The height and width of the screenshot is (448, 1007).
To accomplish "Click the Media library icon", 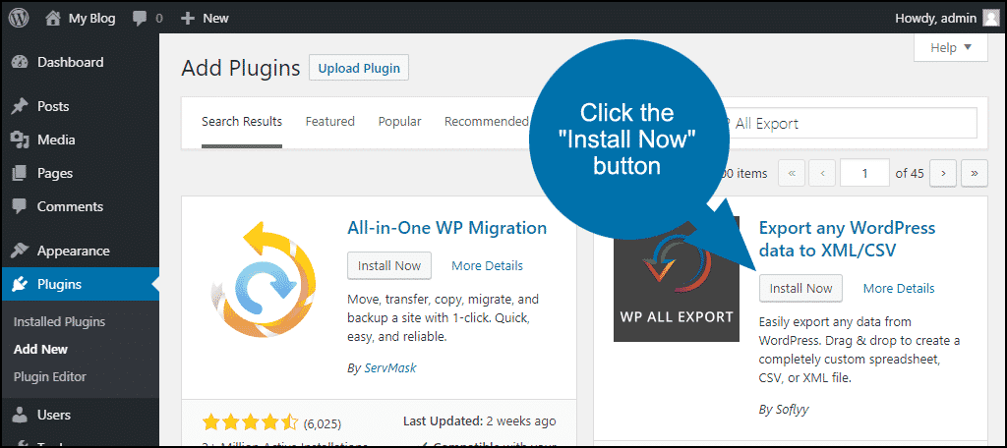I will [20, 140].
